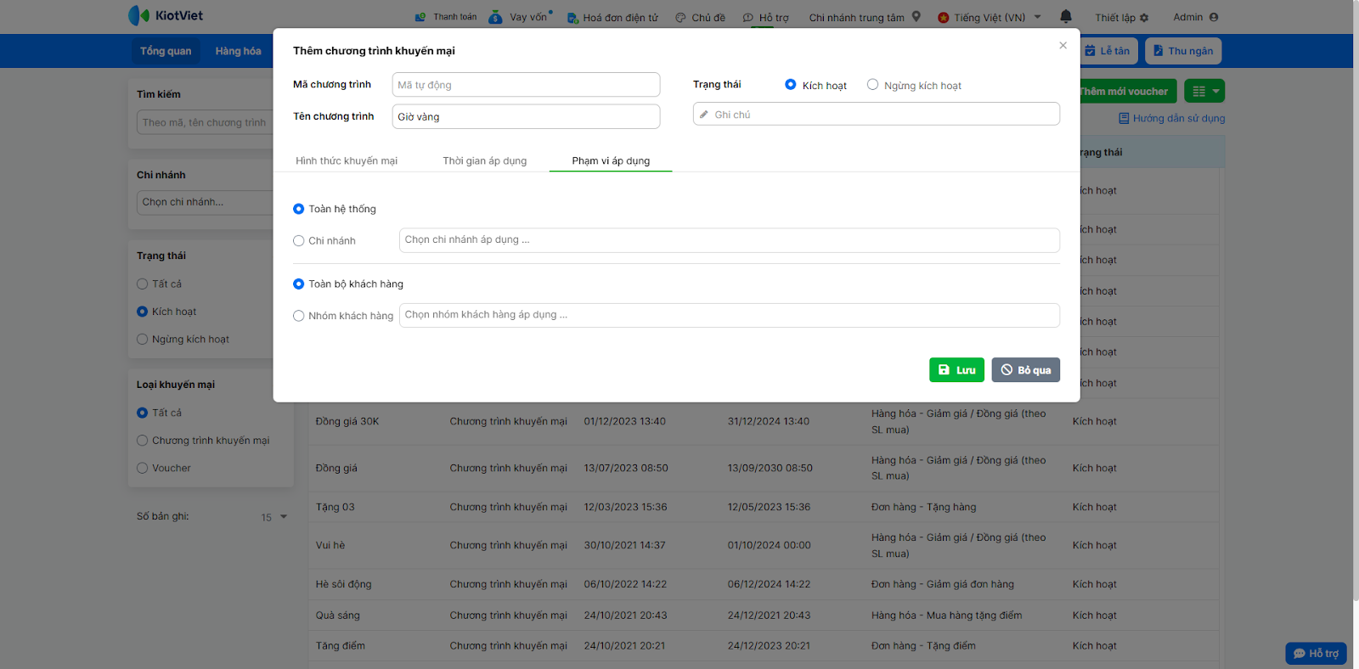Select Chi nhánh scope radio button

299,241
